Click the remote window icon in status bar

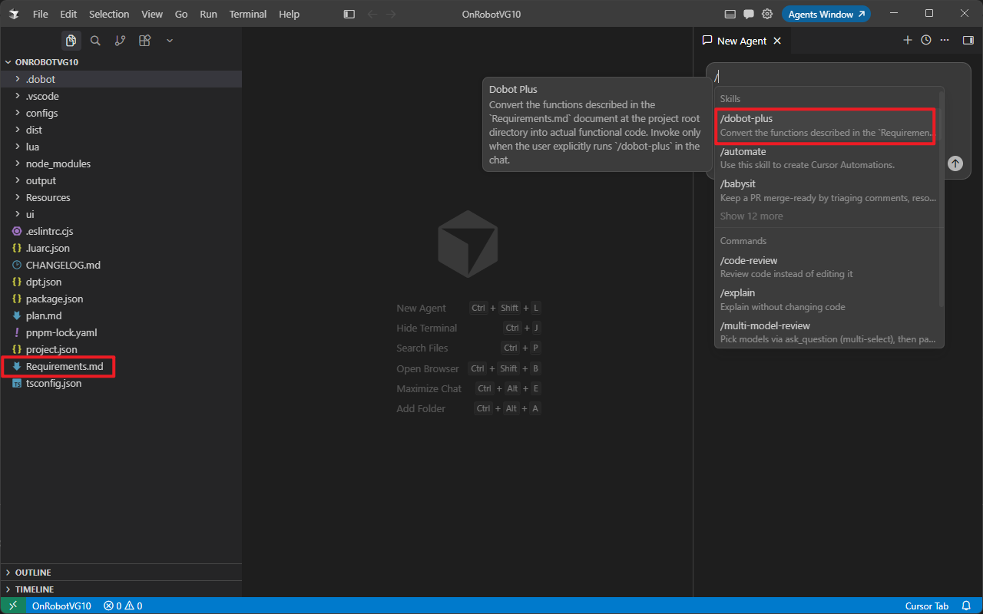point(12,606)
